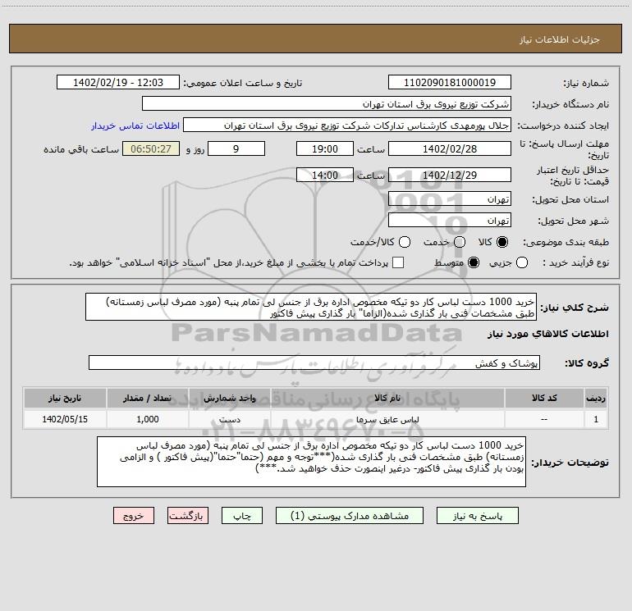This screenshot has height=611, width=632.
Task: Click the announcement date field 1402/02/19 - 12:03
Action: (x=118, y=83)
